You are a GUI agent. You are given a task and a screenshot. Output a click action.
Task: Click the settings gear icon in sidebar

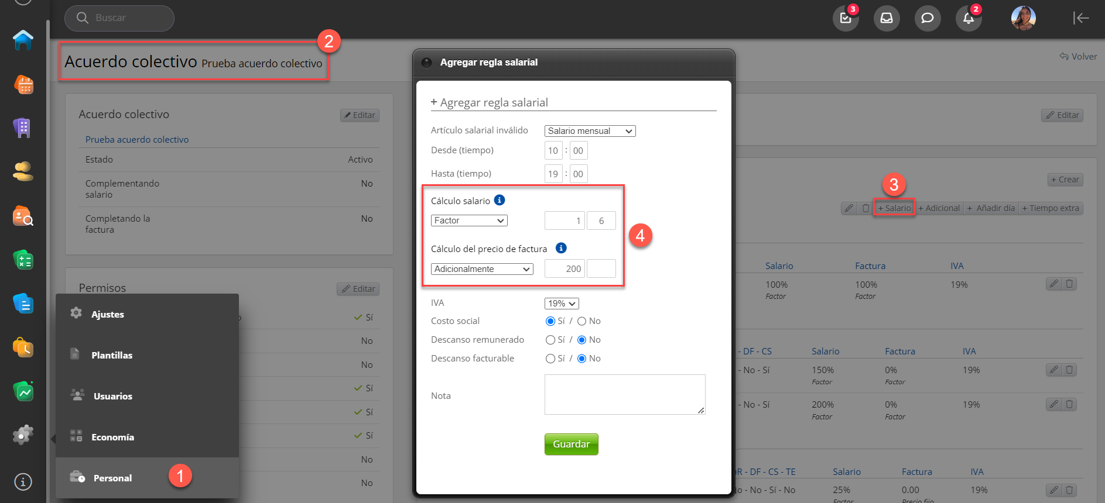coord(23,435)
